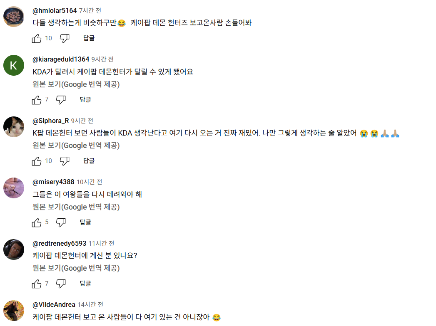Dislike the comment by @Siphora_R
The width and height of the screenshot is (436, 326).
pos(65,161)
